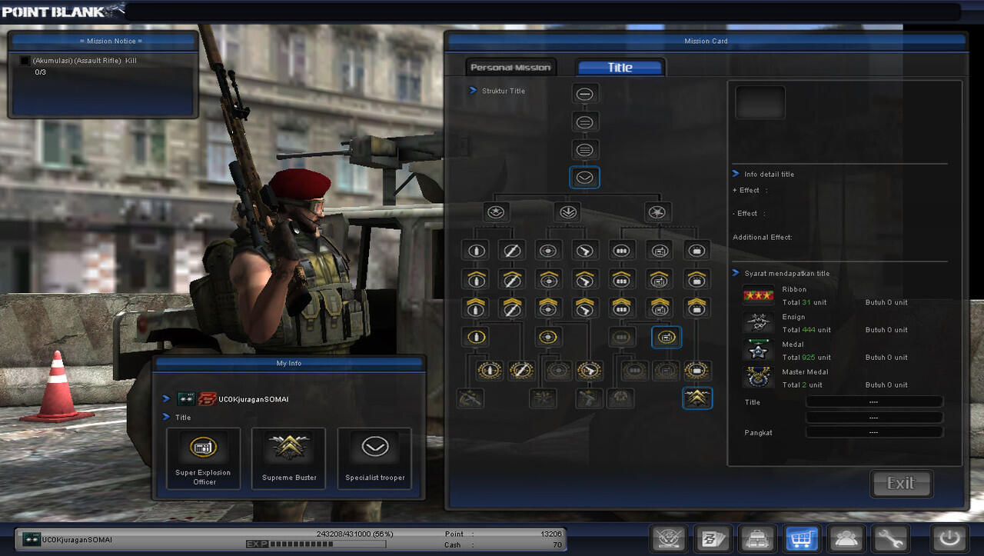Select the gold-ring single-bullet title icon
Screen dimensions: 984x556
point(476,337)
